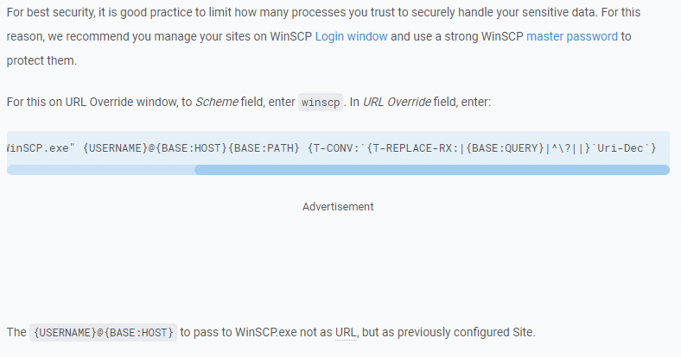The height and width of the screenshot is (357, 681).
Task: Click the dotted-underlined "URL" abbreviation
Action: coord(346,332)
